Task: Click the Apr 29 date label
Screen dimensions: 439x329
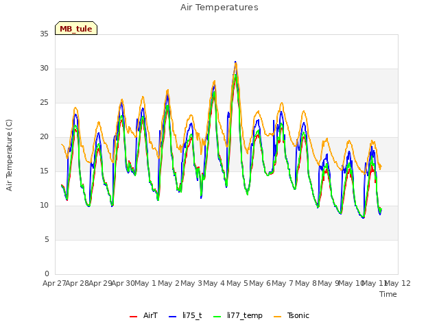Action: [100, 283]
